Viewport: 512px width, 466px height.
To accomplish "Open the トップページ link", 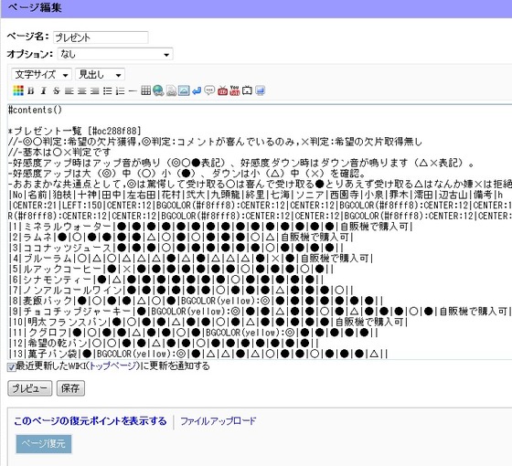I will 114,366.
